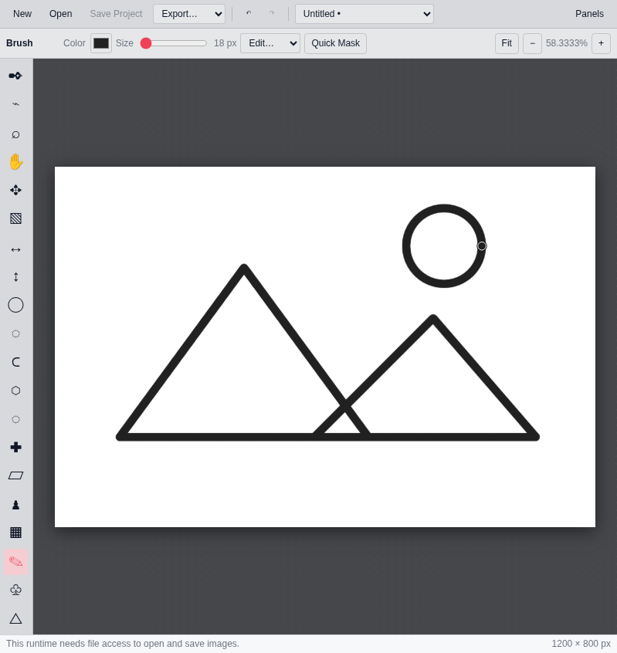Click the undo arrow icon

(249, 14)
